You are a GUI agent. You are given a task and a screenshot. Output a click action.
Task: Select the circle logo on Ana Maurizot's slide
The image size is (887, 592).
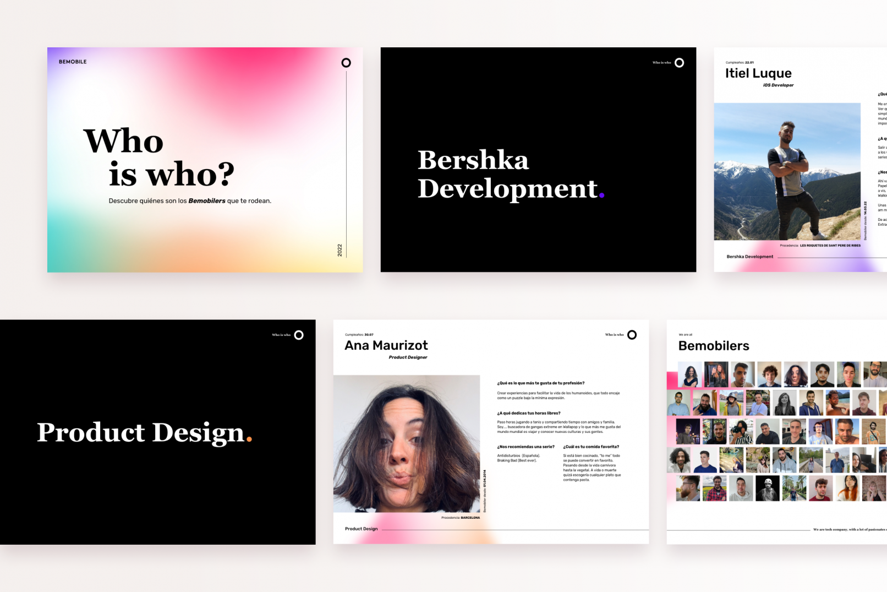coord(631,334)
